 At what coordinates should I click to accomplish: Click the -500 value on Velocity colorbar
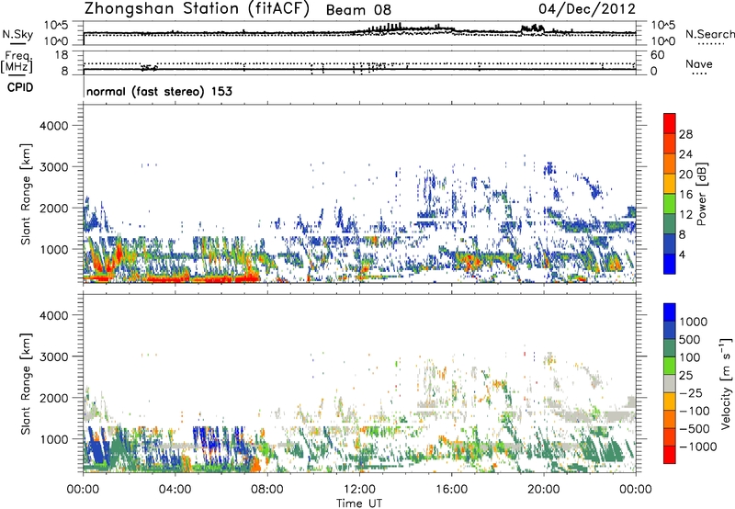click(695, 429)
